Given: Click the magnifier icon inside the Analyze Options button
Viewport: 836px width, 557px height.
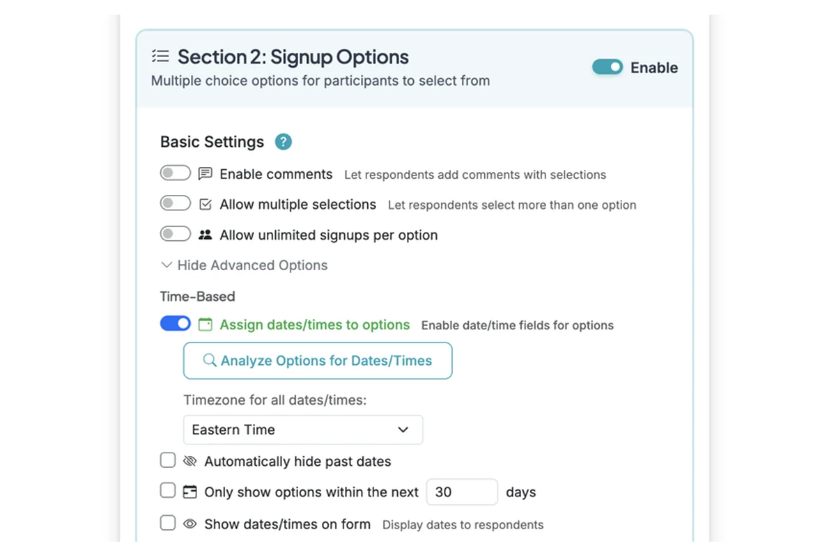Looking at the screenshot, I should coord(210,361).
